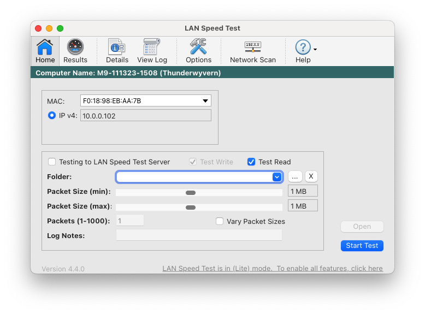The width and height of the screenshot is (425, 314).
Task: Enable Testing to LAN Speed Test Server
Action: pyautogui.click(x=52, y=162)
